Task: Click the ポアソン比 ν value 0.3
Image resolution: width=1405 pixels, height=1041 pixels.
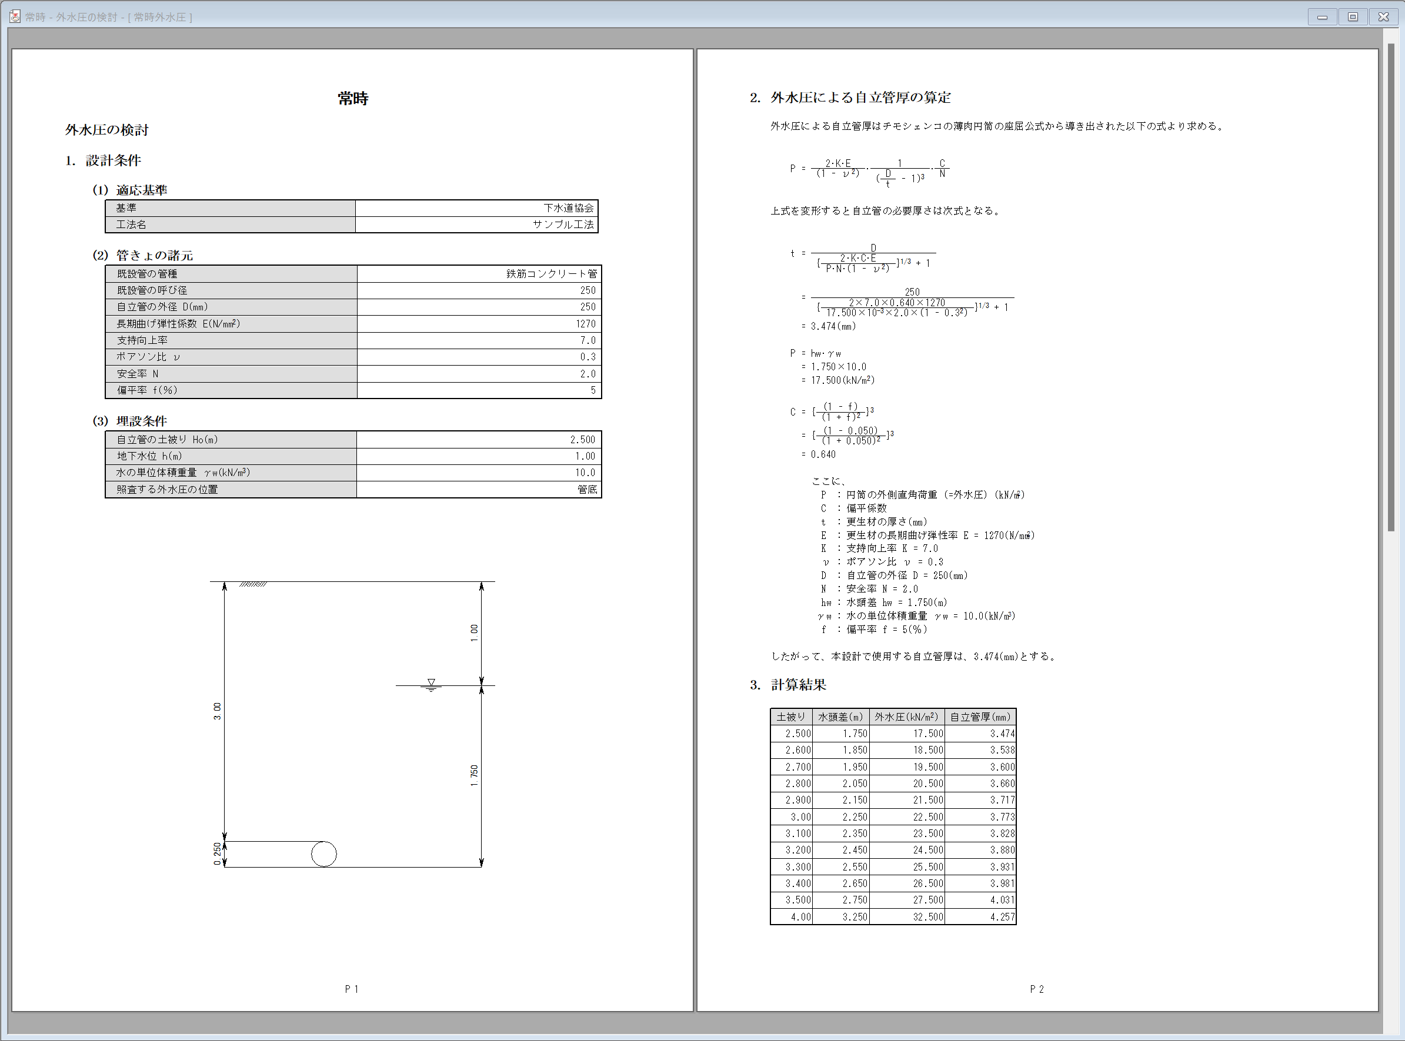Action: pyautogui.click(x=479, y=357)
